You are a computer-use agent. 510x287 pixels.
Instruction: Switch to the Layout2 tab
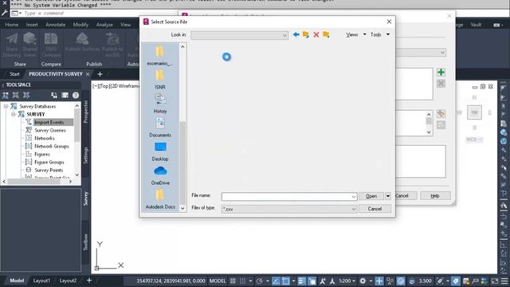point(68,280)
